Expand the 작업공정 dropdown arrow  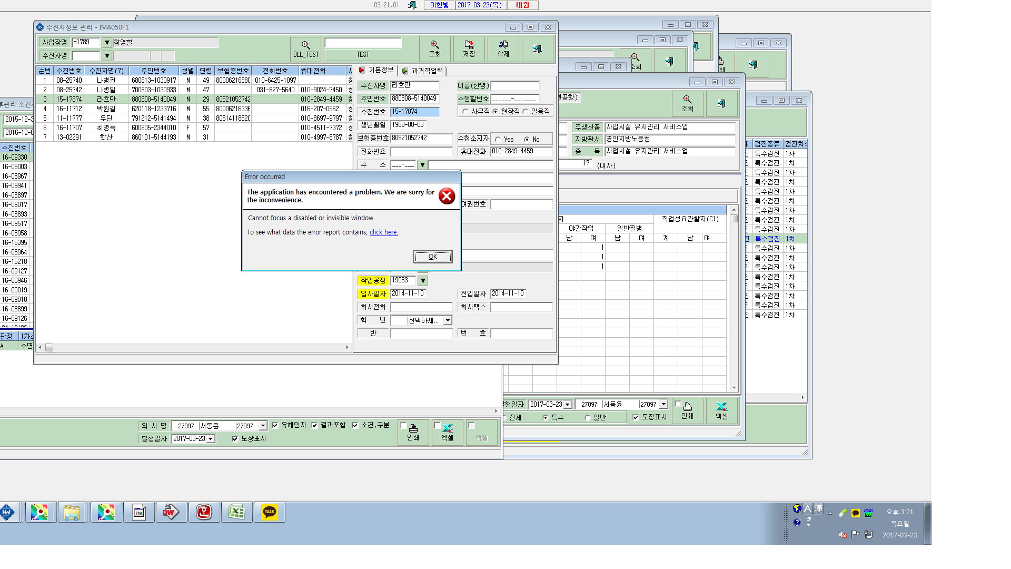click(x=423, y=281)
